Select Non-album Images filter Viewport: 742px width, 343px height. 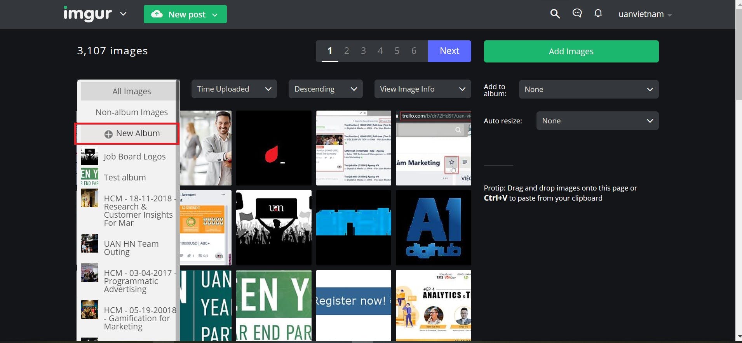128,112
